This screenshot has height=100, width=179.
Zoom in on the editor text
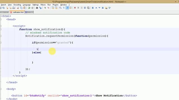[x=45, y=8]
